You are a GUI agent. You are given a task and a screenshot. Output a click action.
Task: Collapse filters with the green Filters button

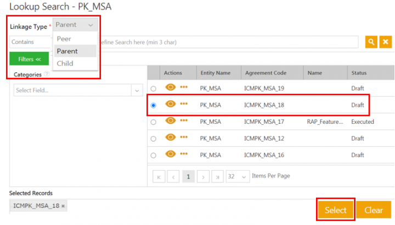click(29, 59)
